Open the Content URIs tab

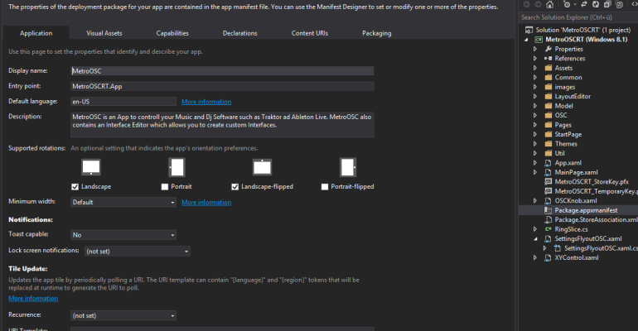pyautogui.click(x=310, y=33)
